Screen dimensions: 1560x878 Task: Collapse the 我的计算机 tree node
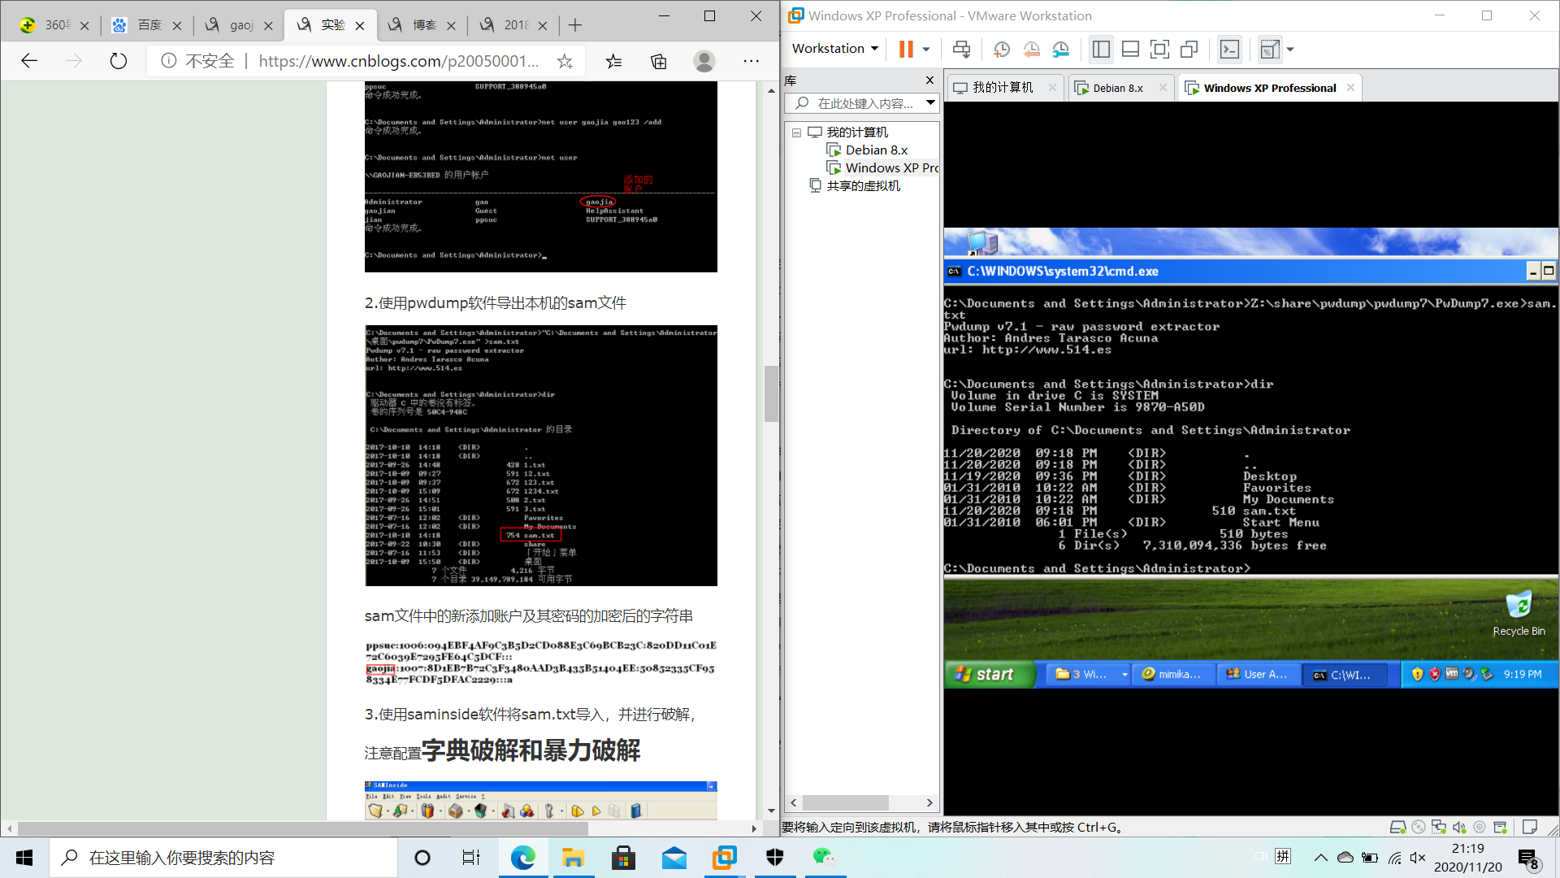click(797, 133)
